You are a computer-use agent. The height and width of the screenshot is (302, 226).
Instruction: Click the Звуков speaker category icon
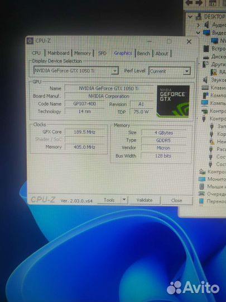tap(205, 80)
